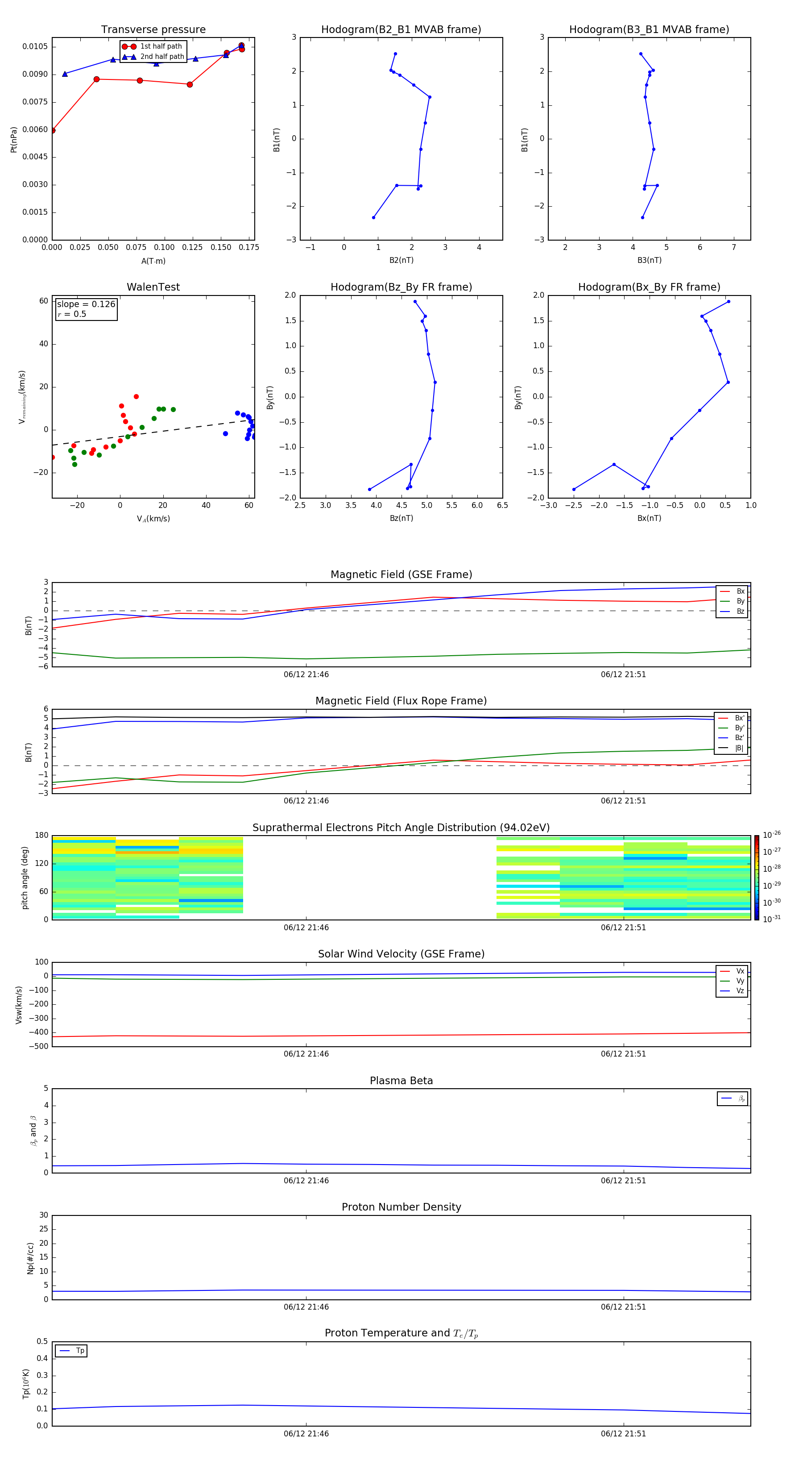
Task: Click the Transverse pressure plot title
Action: pyautogui.click(x=153, y=30)
